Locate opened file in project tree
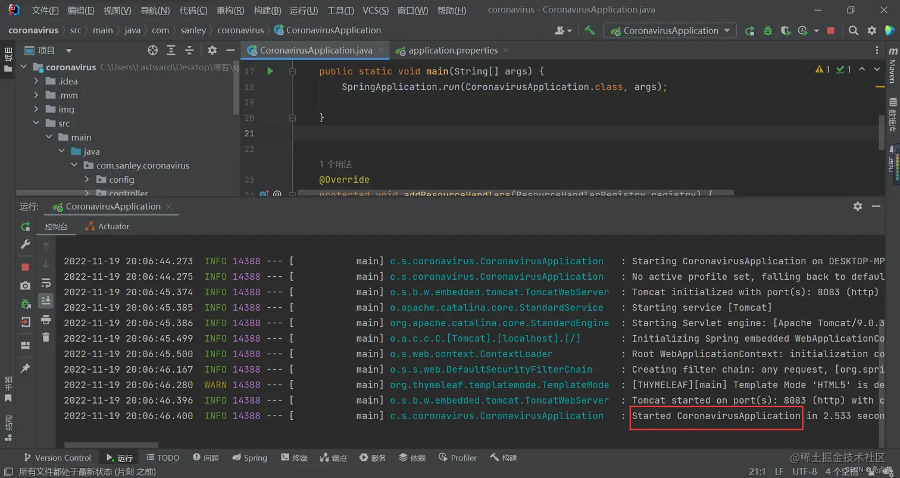Image resolution: width=900 pixels, height=478 pixels. coord(153,51)
